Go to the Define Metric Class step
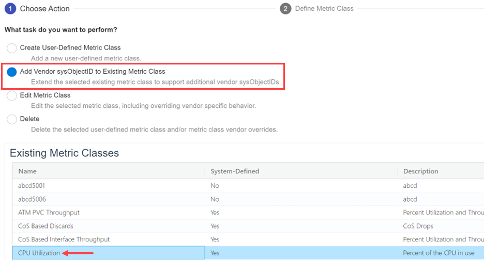484x261 pixels. [x=324, y=9]
